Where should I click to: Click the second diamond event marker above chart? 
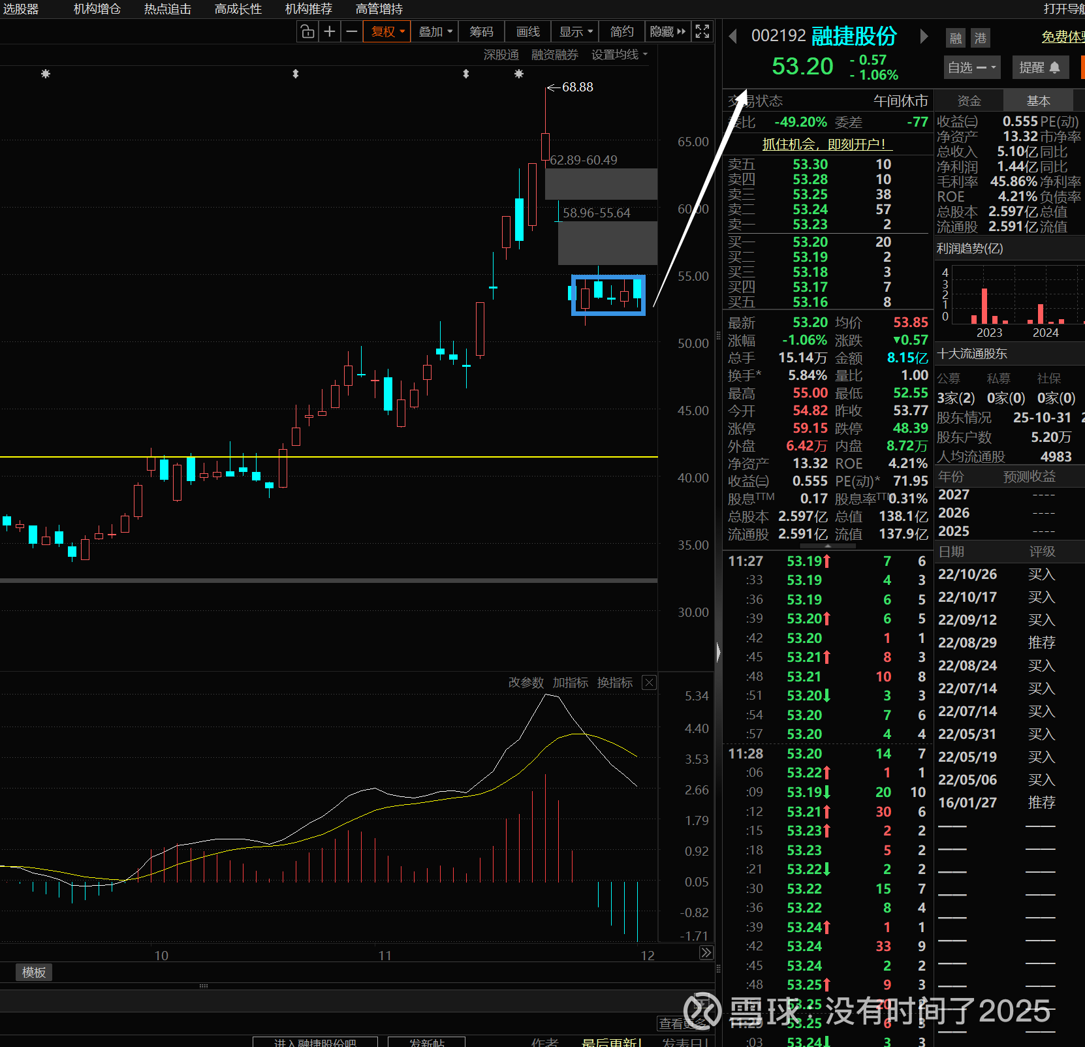(466, 74)
